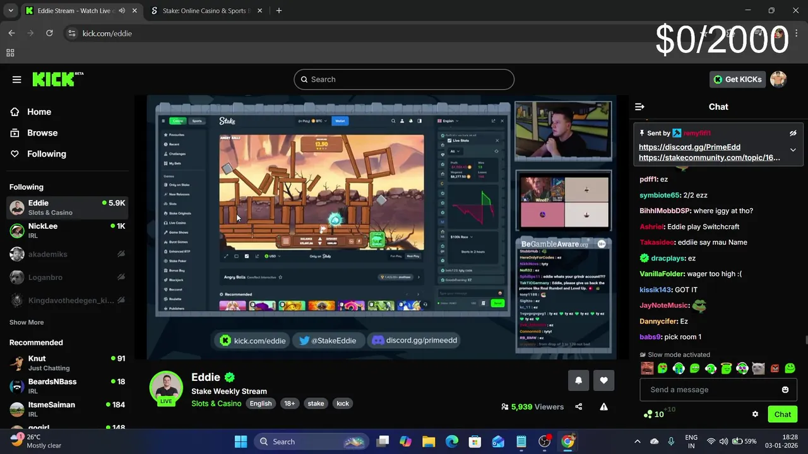Click the chat scrollbar
808x454 pixels.
(805, 340)
